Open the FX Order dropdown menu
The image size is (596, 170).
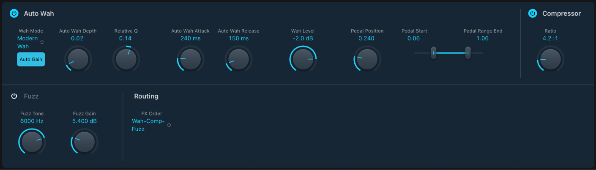coord(151,125)
